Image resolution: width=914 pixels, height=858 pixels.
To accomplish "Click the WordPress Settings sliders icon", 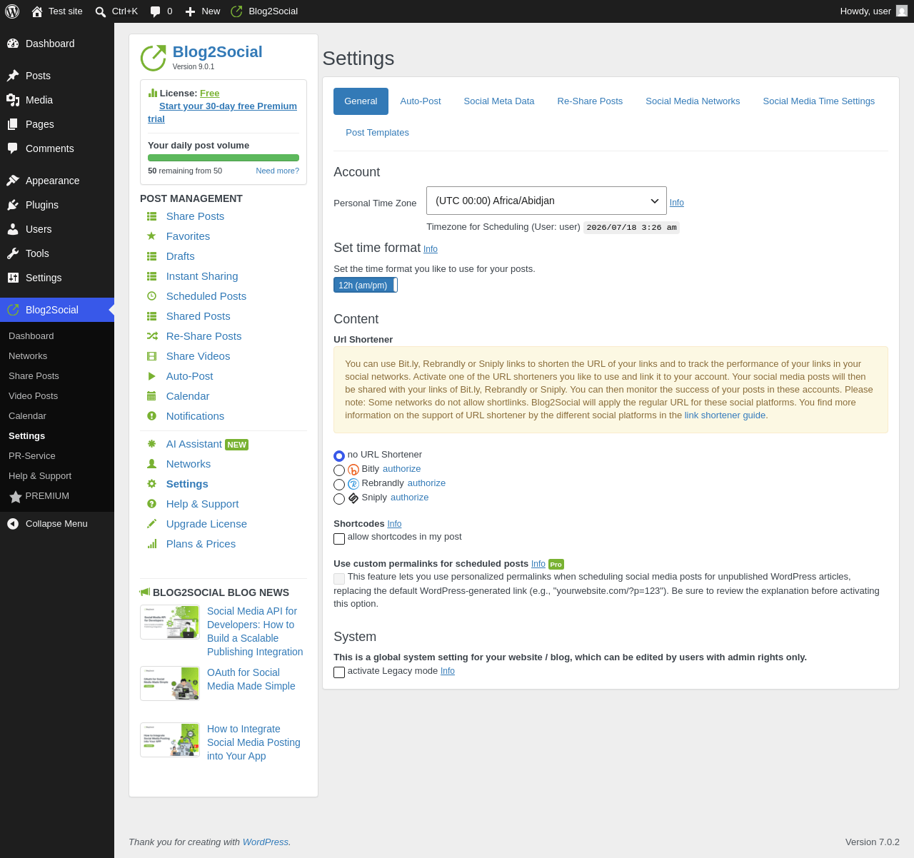I will tap(13, 278).
